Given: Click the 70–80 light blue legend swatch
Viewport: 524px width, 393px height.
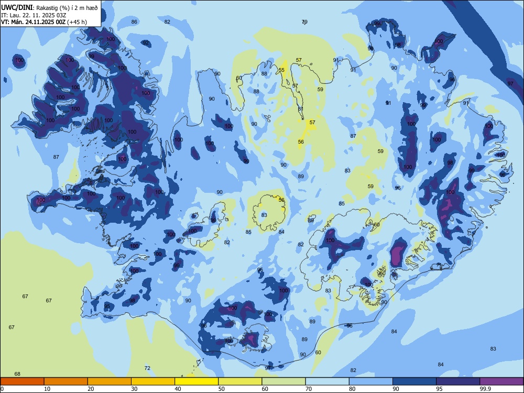Looking at the screenshot, I should click(x=327, y=381).
